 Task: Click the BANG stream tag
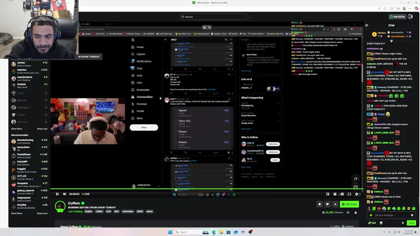click(140, 211)
